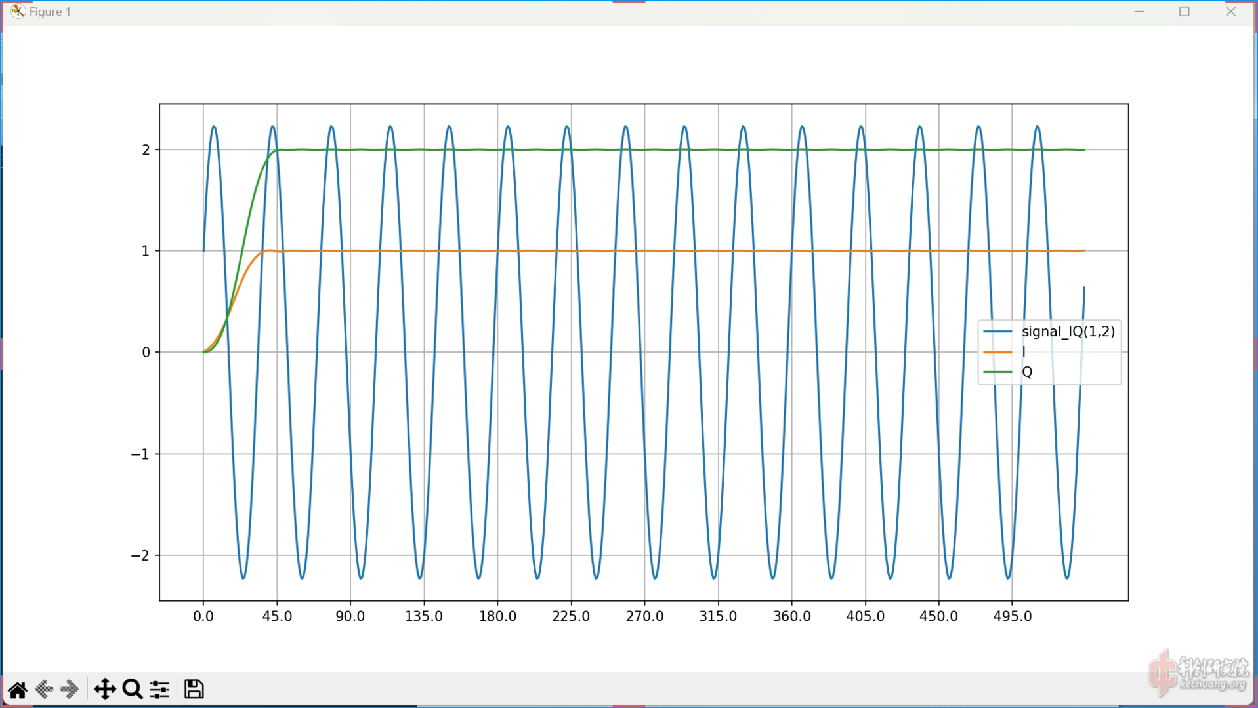1258x708 pixels.
Task: Click the Save figure floppy icon
Action: [x=194, y=689]
